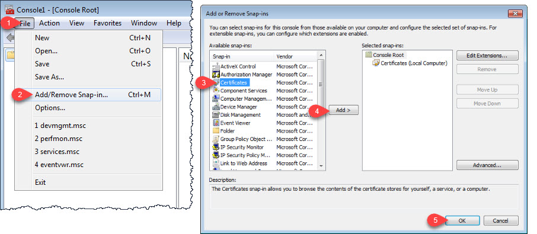Screen dimensions: 537x234
Task: Open recent file devmgmt.msc
Action: pos(60,126)
